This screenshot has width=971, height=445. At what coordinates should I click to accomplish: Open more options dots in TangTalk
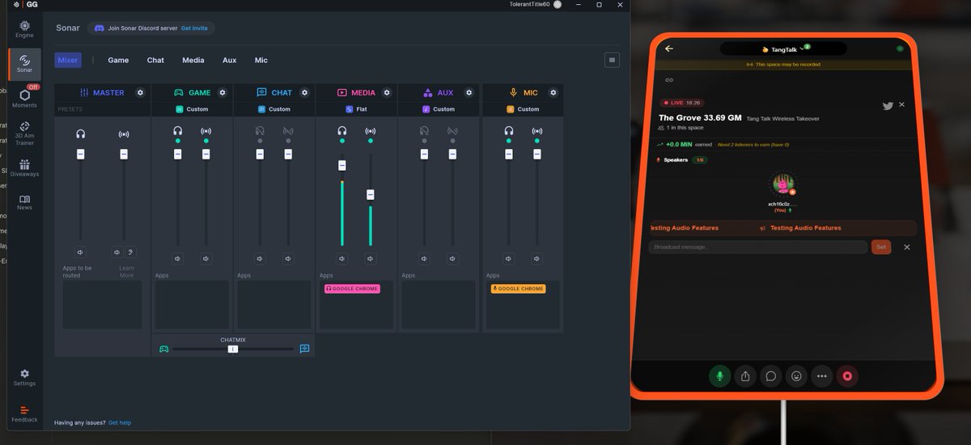[822, 375]
